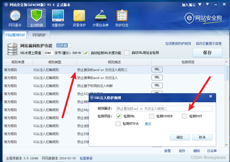Enable the 检测COOKIE checkbox
Screen dimensions: 230x162
[151, 116]
